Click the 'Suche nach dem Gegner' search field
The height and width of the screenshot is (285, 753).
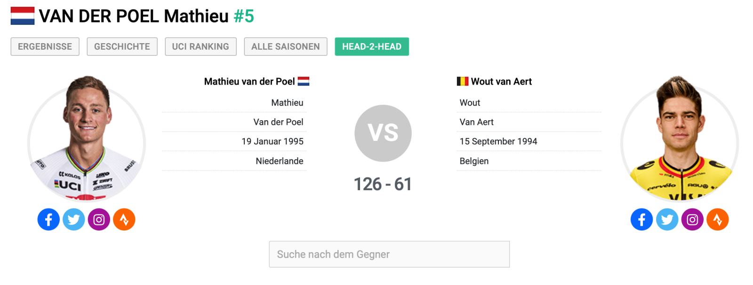[389, 254]
